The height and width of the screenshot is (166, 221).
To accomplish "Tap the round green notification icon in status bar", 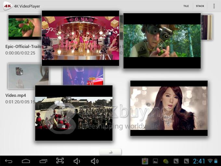I will coord(166,161).
